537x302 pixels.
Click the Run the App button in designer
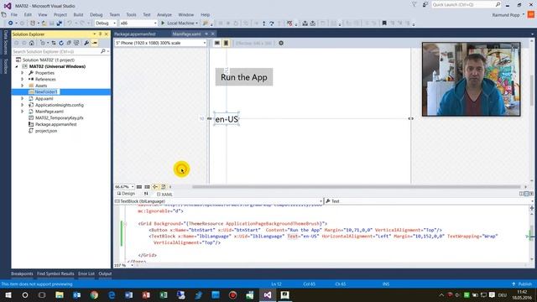tap(244, 77)
